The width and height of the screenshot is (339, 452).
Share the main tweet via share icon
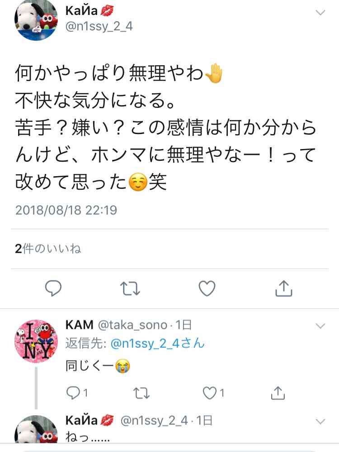click(x=284, y=288)
